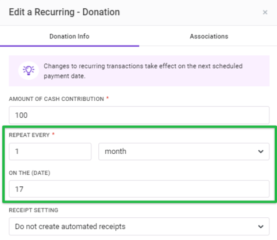Click red asterisk beside Amount of Cash Contribution
277x240 pixels.
[x=108, y=98]
